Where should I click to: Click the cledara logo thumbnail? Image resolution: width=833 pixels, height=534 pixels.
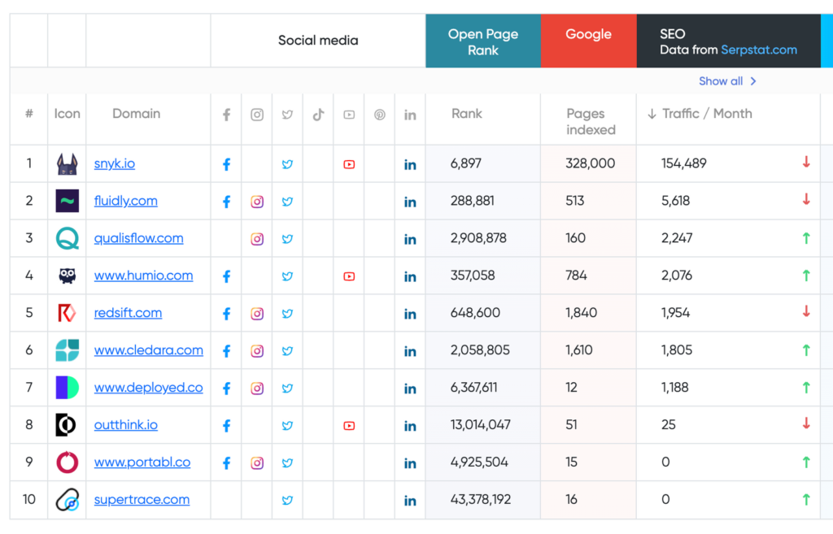point(67,350)
